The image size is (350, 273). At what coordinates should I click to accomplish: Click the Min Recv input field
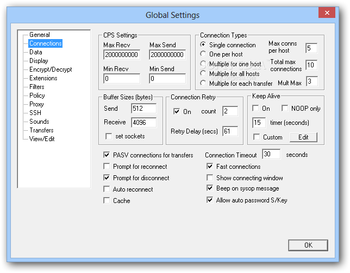[x=122, y=79]
